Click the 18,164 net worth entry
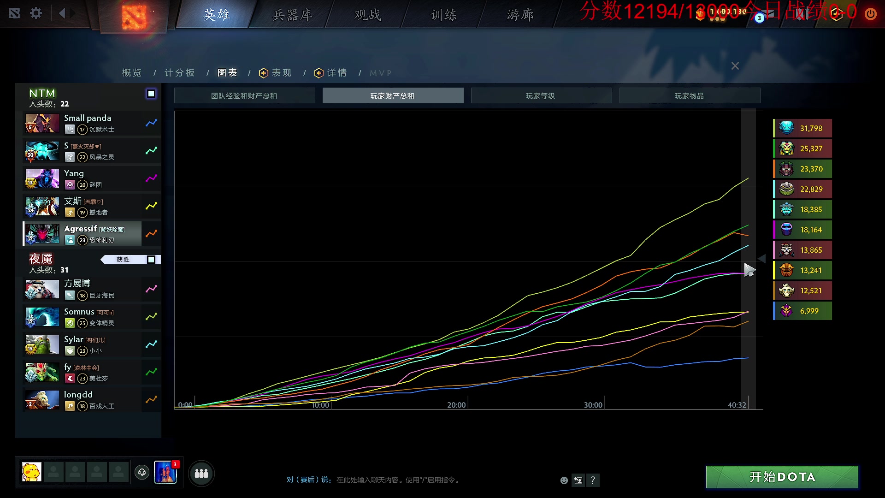Viewport: 885px width, 498px height. 802,230
